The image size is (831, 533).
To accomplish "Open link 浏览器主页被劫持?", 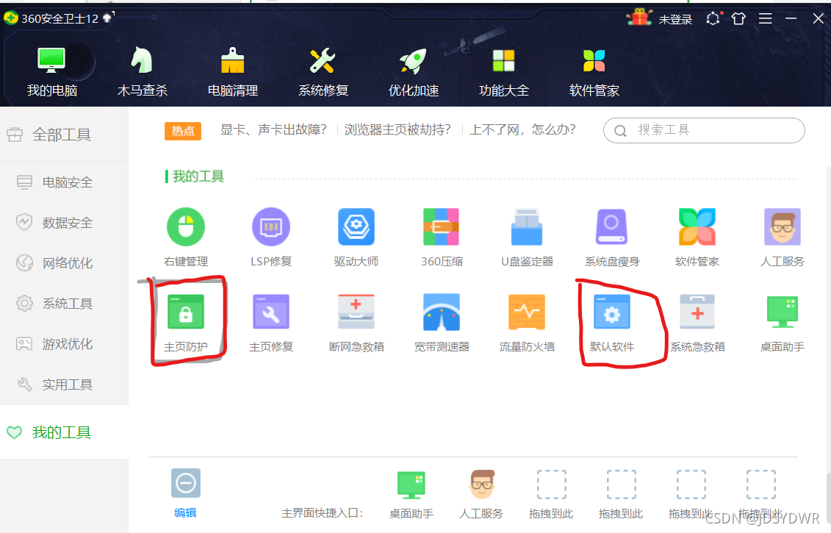I will tap(397, 130).
